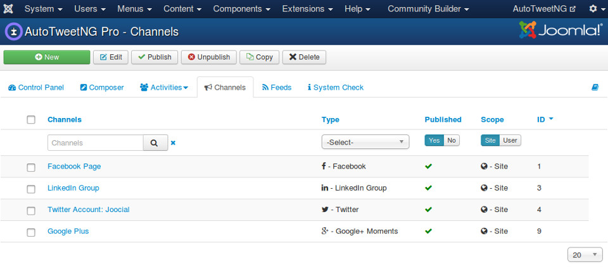Click the Delete toolbar button
Screen dimensions: 608x267
click(x=304, y=57)
